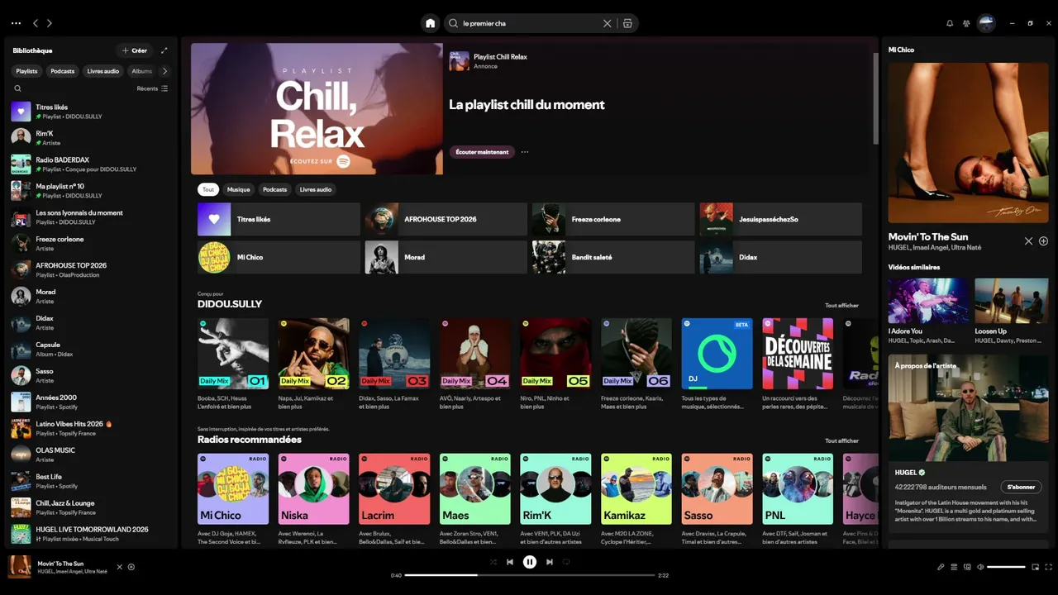Open the Niska radio card
This screenshot has height=595, width=1058.
[313, 488]
